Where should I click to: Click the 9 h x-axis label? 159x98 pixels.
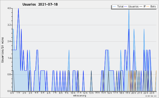67,93
